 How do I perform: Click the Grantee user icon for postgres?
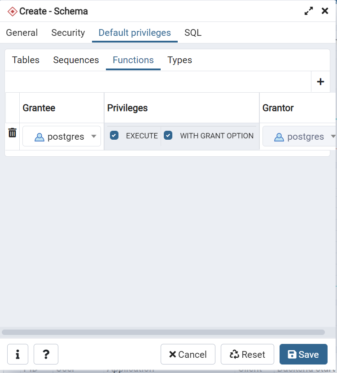point(39,137)
